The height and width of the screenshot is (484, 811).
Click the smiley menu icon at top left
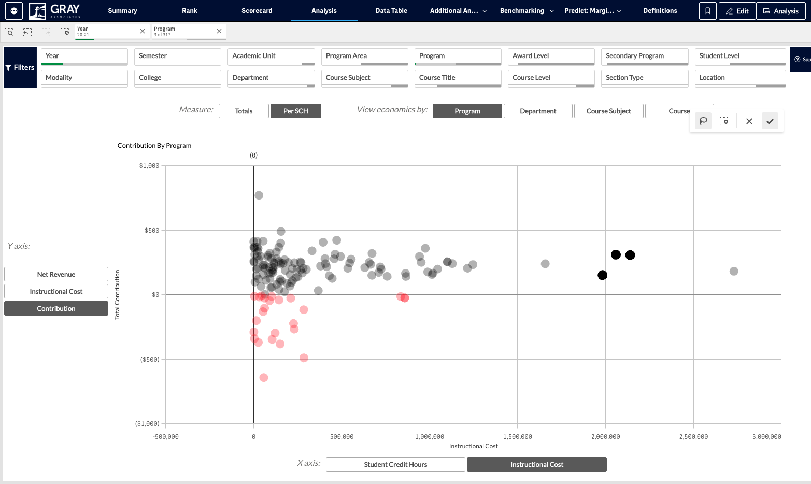point(14,10)
